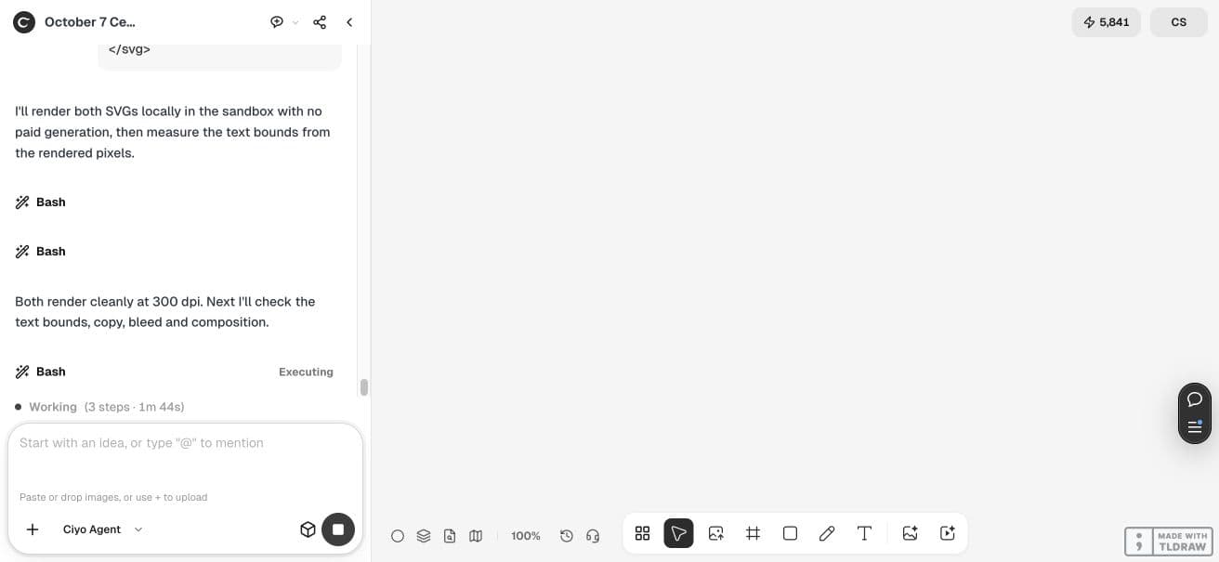
Task: Click the share icon in the header
Action: (x=320, y=21)
